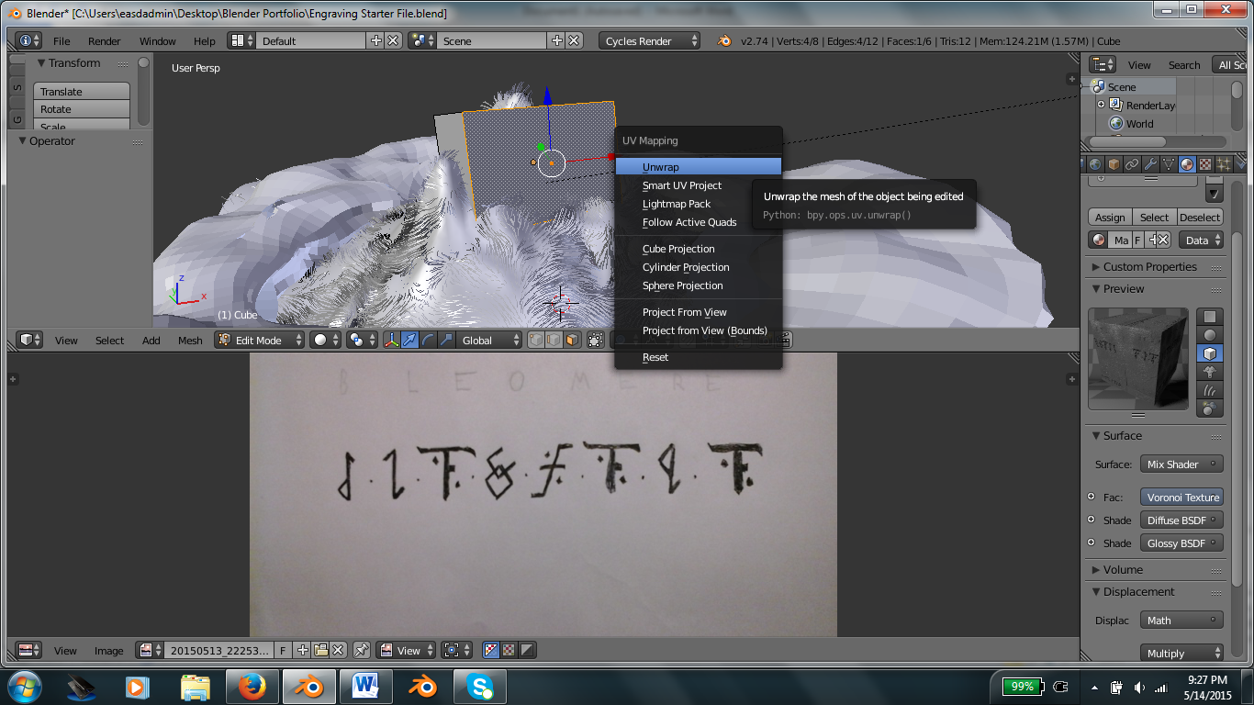Screen dimensions: 1254x705
Task: Click the pin image icon in UV editor
Action: coord(362,651)
